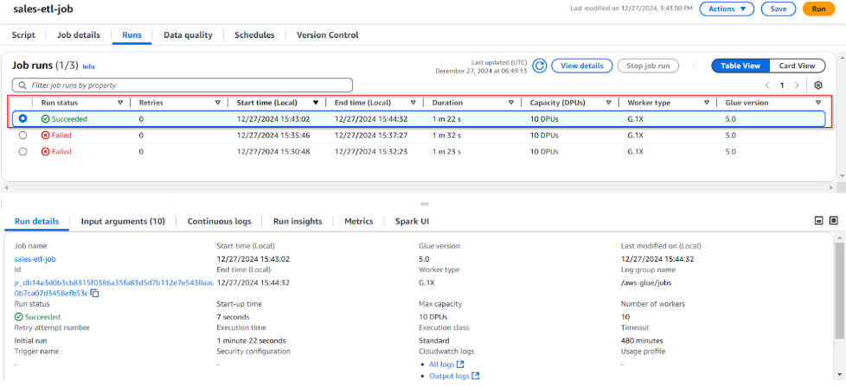The image size is (846, 386).
Task: Switch to Card View toggle
Action: 797,66
